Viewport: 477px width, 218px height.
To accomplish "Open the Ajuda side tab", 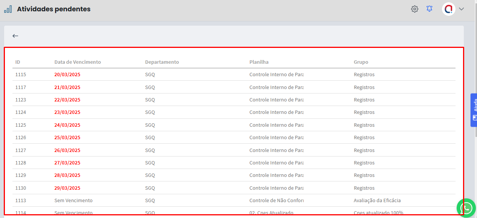I will 474,110.
